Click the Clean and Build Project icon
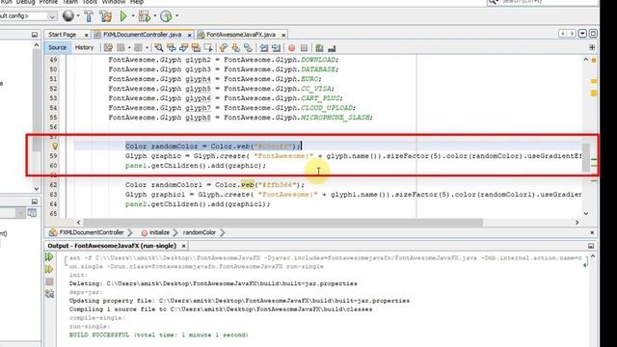This screenshot has width=617, height=347. point(105,16)
